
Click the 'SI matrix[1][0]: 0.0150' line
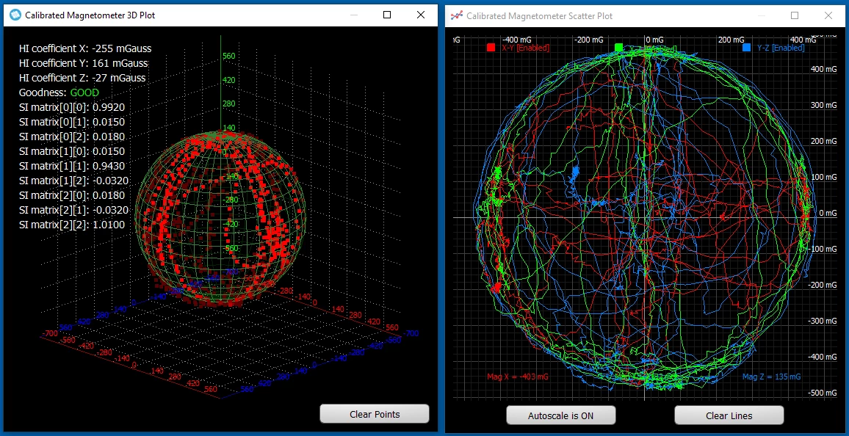point(72,151)
